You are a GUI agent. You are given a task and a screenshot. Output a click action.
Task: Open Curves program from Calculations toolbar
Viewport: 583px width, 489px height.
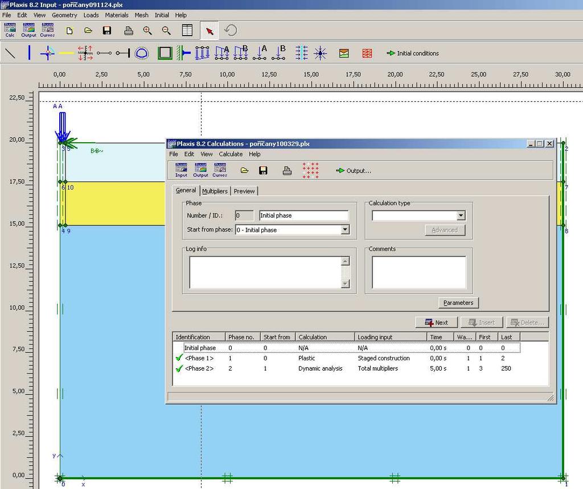pos(220,170)
